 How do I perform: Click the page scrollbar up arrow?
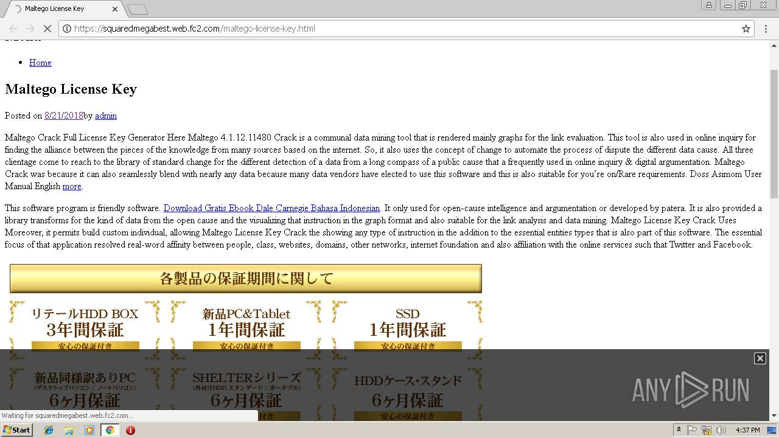pyautogui.click(x=774, y=44)
